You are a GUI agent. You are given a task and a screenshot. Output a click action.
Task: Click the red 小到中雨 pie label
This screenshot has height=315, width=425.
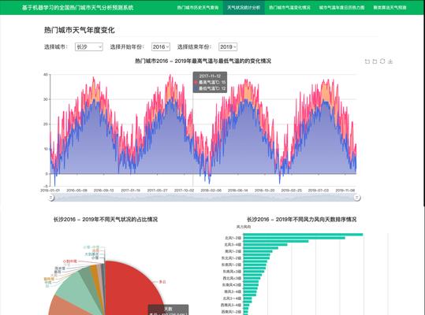click(x=70, y=261)
